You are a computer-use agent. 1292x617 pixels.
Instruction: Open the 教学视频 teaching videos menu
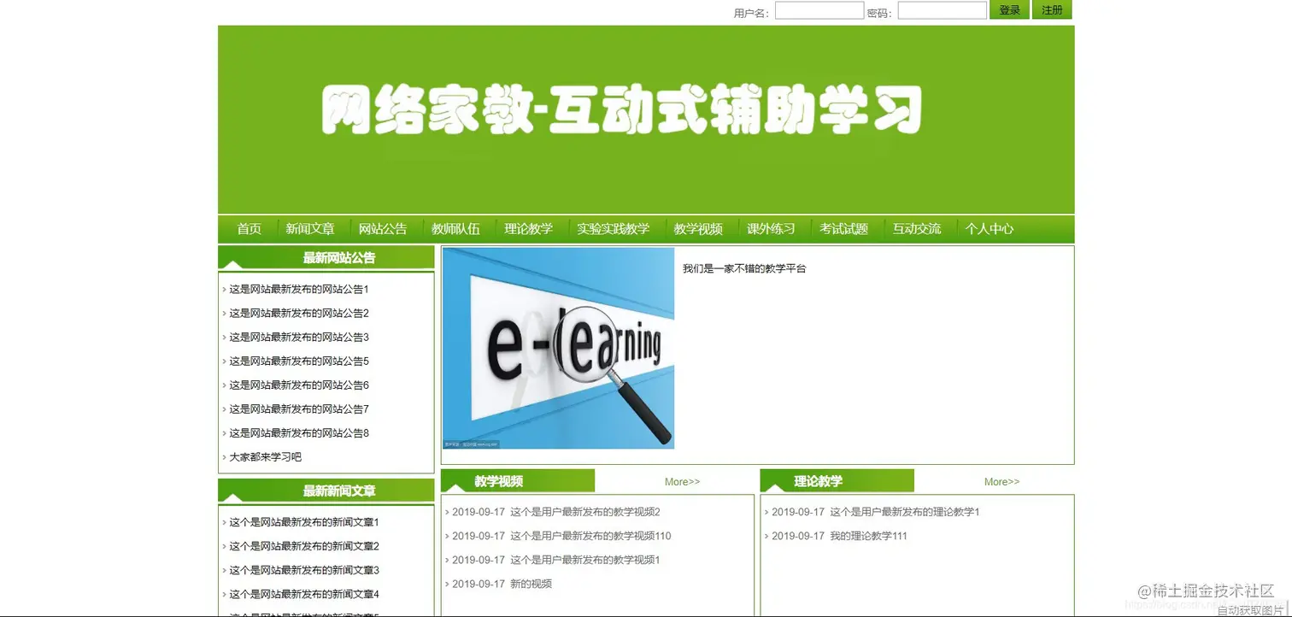click(698, 228)
